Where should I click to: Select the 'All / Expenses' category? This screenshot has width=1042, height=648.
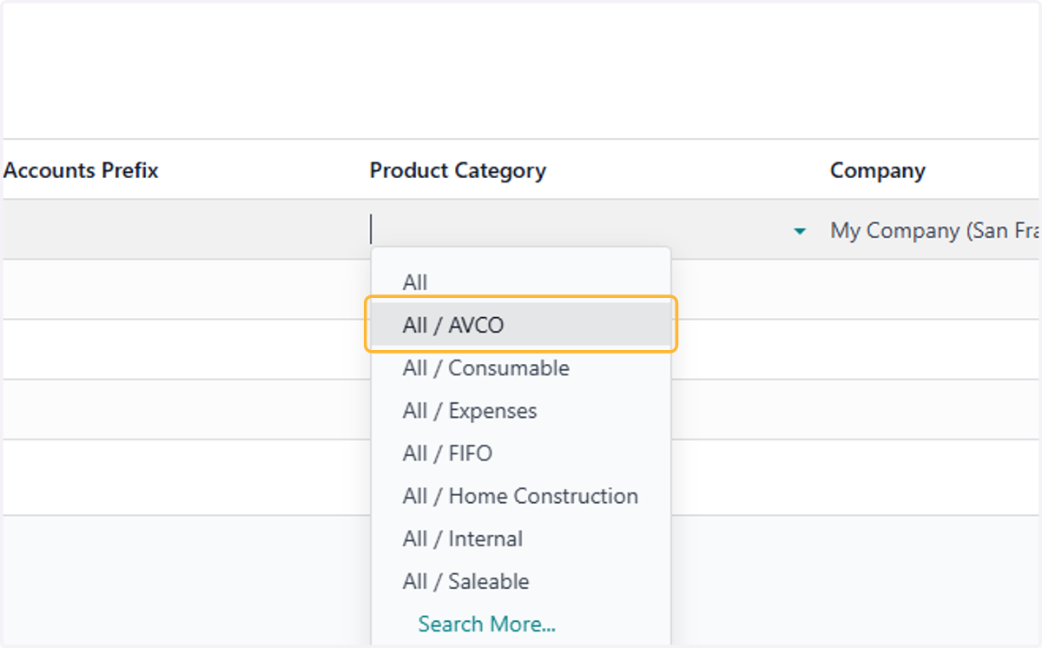click(521, 410)
